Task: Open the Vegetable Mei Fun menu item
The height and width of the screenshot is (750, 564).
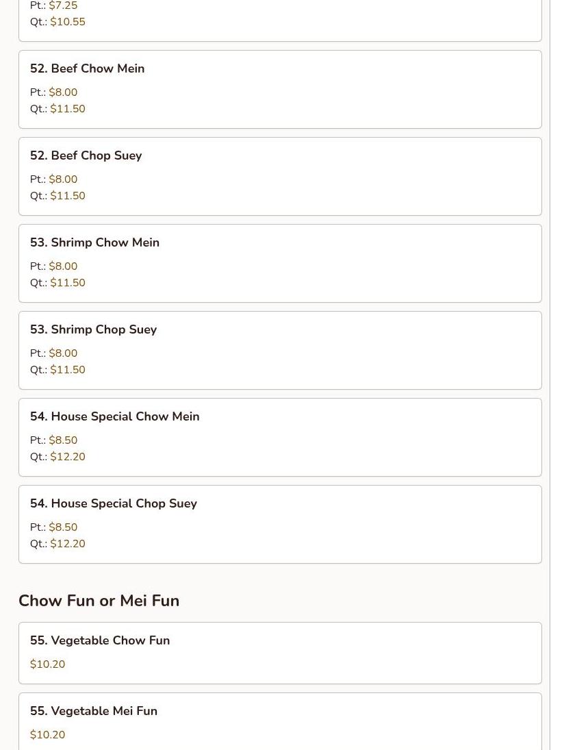Action: click(93, 711)
